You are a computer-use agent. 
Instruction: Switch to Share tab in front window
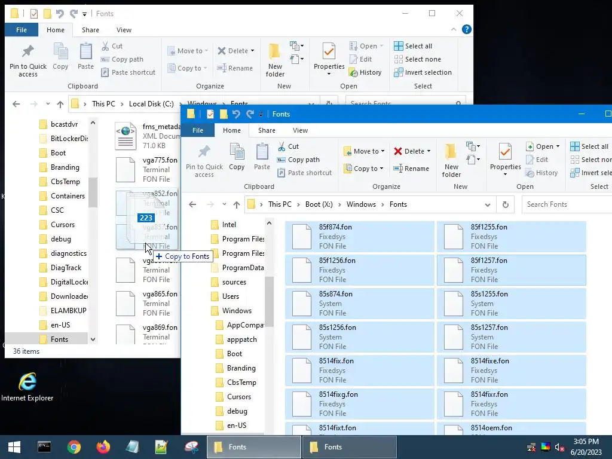(267, 130)
